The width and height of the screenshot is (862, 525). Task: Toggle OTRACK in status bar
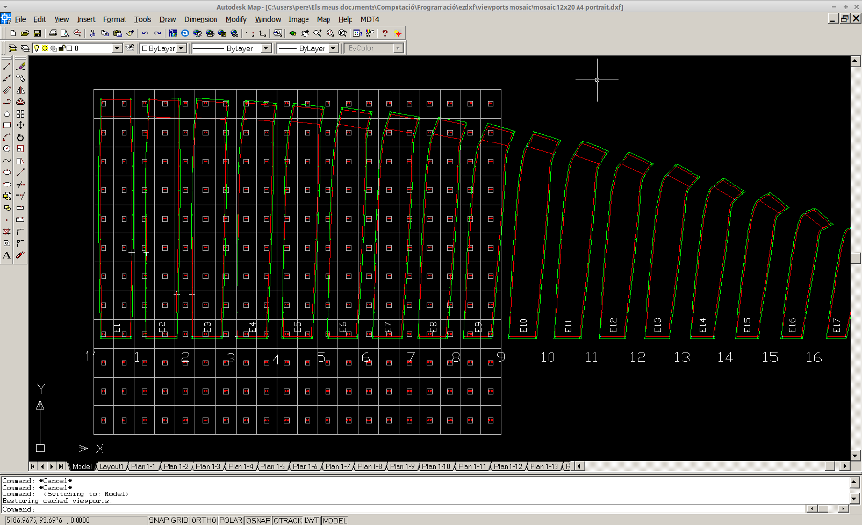(287, 520)
